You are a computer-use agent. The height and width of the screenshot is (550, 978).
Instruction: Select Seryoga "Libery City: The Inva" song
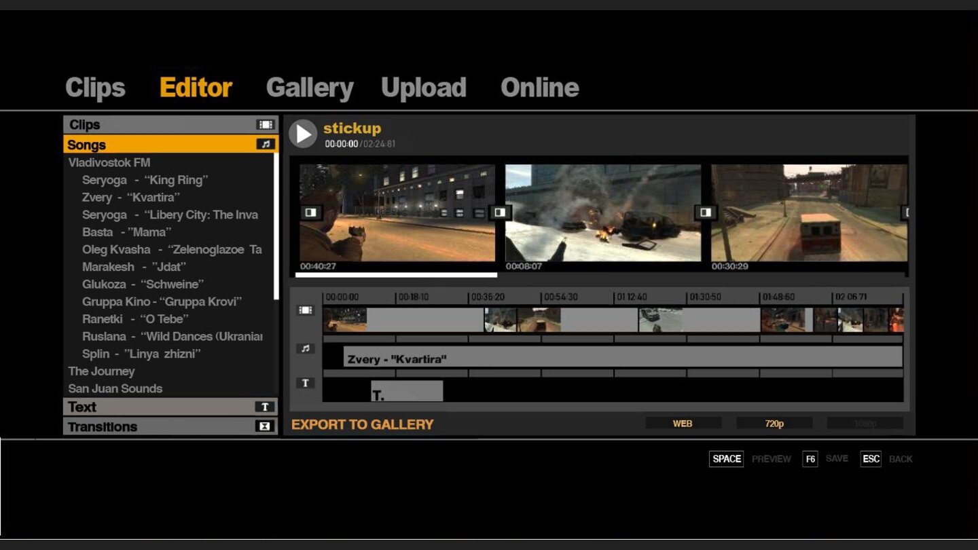(x=170, y=215)
